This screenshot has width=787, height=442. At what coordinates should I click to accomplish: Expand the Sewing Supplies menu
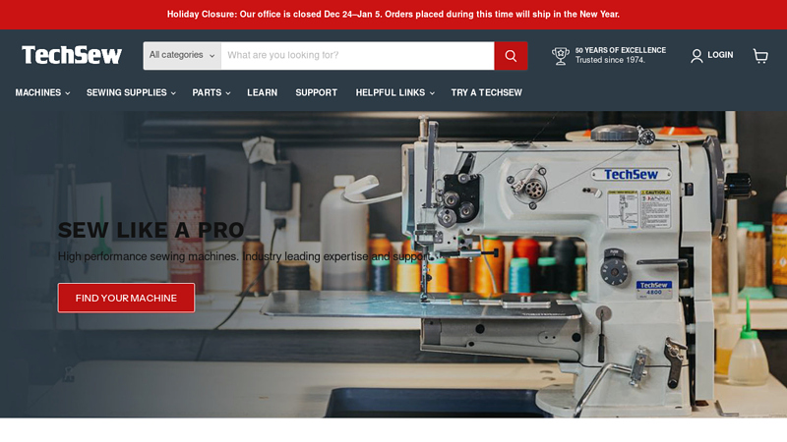coord(131,92)
